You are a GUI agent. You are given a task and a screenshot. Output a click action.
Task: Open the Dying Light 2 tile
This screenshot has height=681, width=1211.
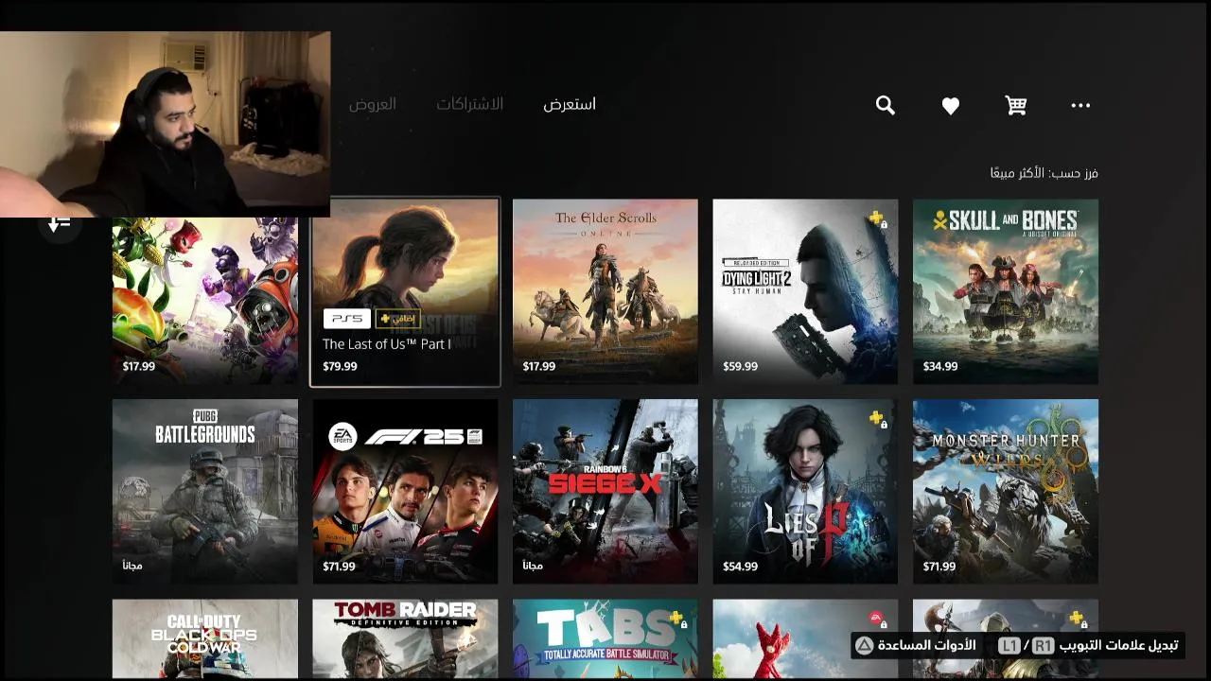(805, 291)
